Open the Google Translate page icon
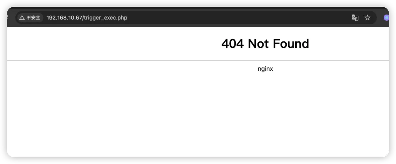Screen dimensions: 396x164 click(355, 18)
